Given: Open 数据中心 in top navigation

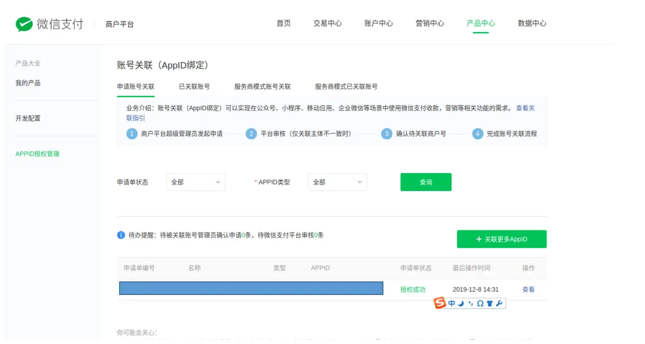Looking at the screenshot, I should click(x=532, y=23).
